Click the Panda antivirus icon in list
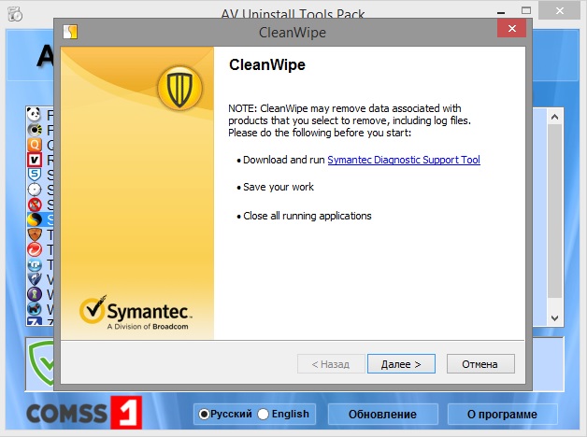 [35, 116]
